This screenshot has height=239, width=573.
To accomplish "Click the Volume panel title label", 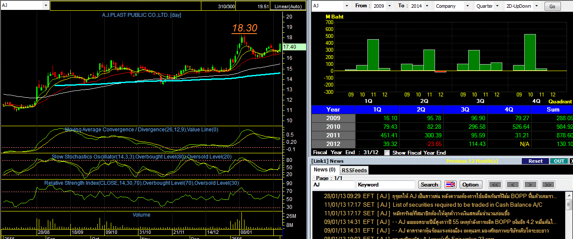I will (x=141, y=214).
